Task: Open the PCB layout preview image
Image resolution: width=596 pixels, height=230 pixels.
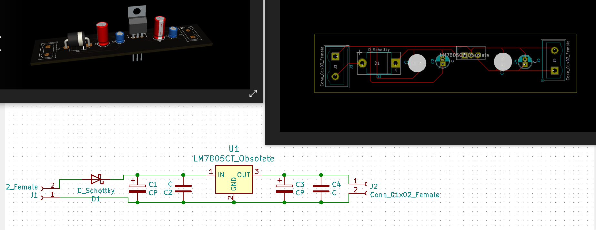Action: pos(438,66)
